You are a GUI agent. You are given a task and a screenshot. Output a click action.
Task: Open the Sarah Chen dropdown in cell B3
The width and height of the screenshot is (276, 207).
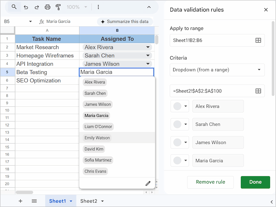click(148, 56)
